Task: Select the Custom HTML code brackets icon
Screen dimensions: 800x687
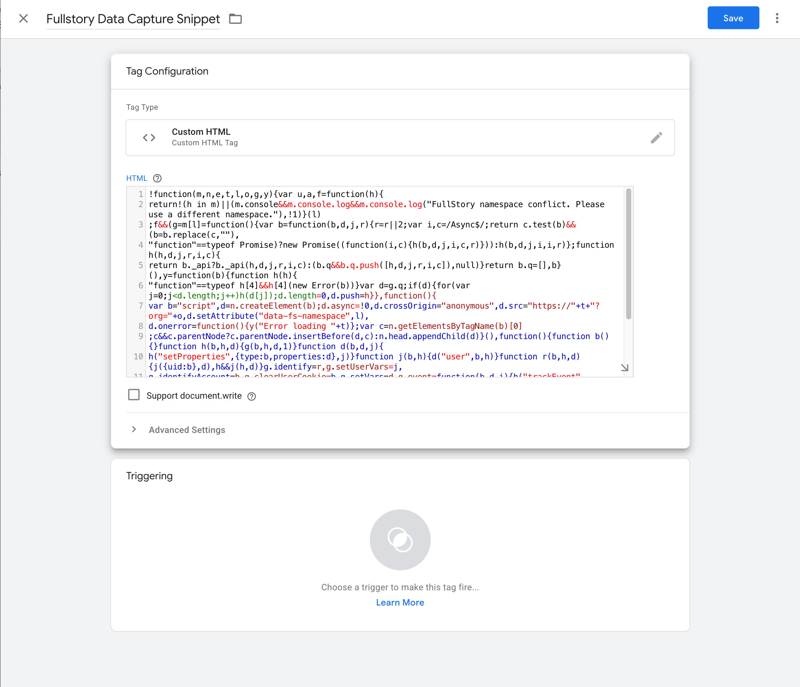Action: coord(149,138)
